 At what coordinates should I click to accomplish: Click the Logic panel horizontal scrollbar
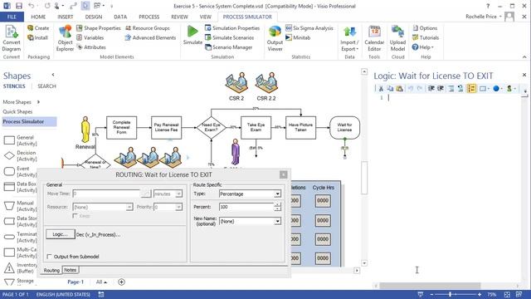(430, 286)
